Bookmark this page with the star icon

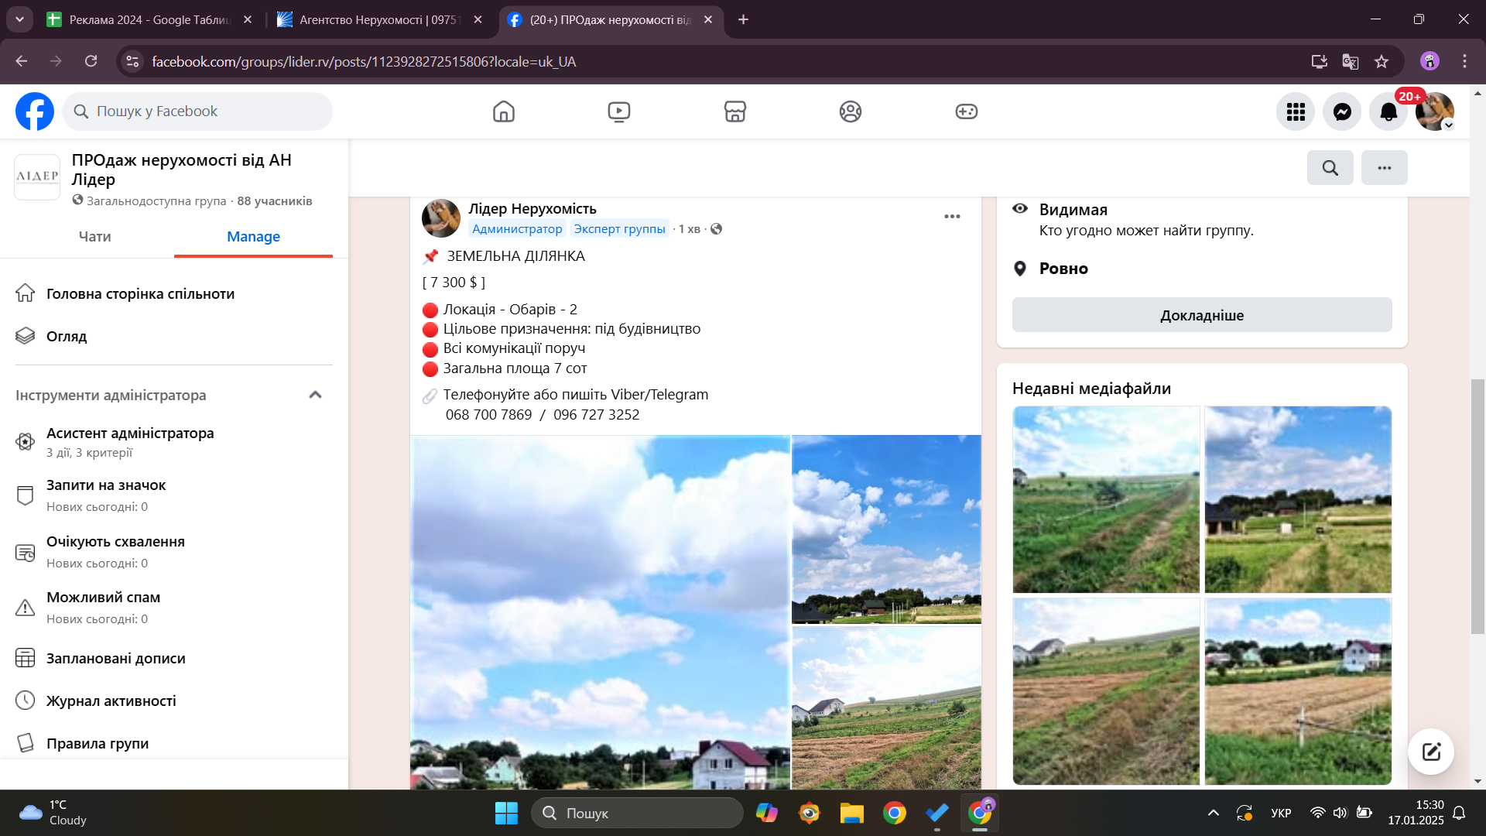(x=1382, y=61)
